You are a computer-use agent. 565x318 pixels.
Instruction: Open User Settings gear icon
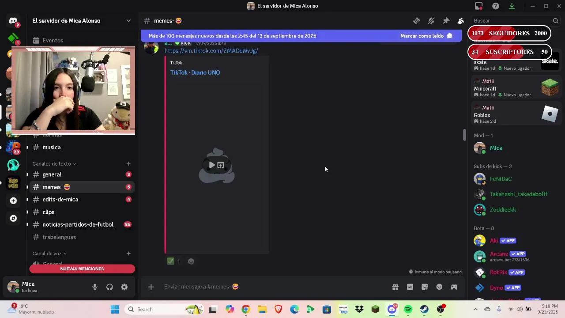pos(124,287)
